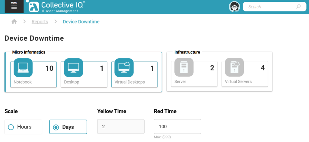309x142 pixels.
Task: Choose the Days scale radio button
Action: coord(56,127)
